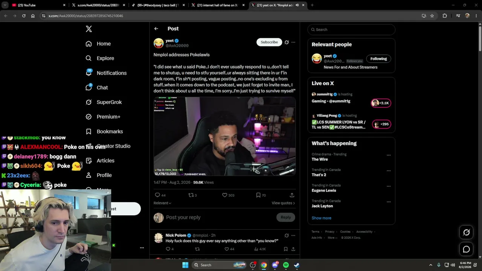Screen dimensions: 482x271
Task: Reload the page in the browser toolbar
Action: [24, 16]
